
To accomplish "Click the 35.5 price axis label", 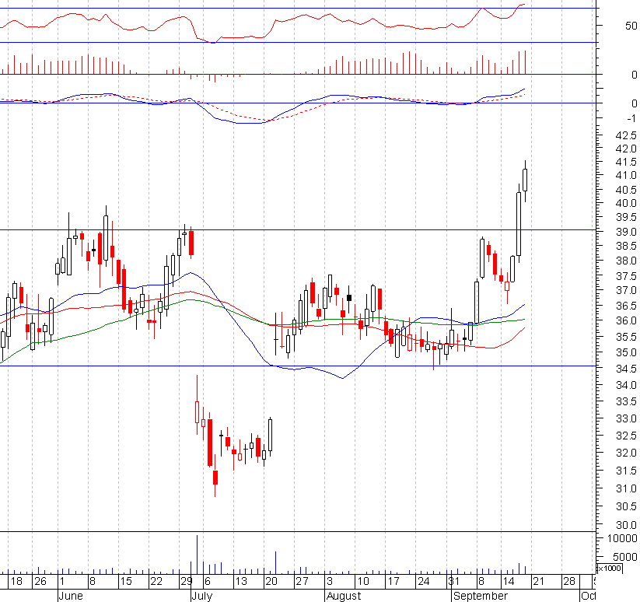I will pyautogui.click(x=626, y=337).
